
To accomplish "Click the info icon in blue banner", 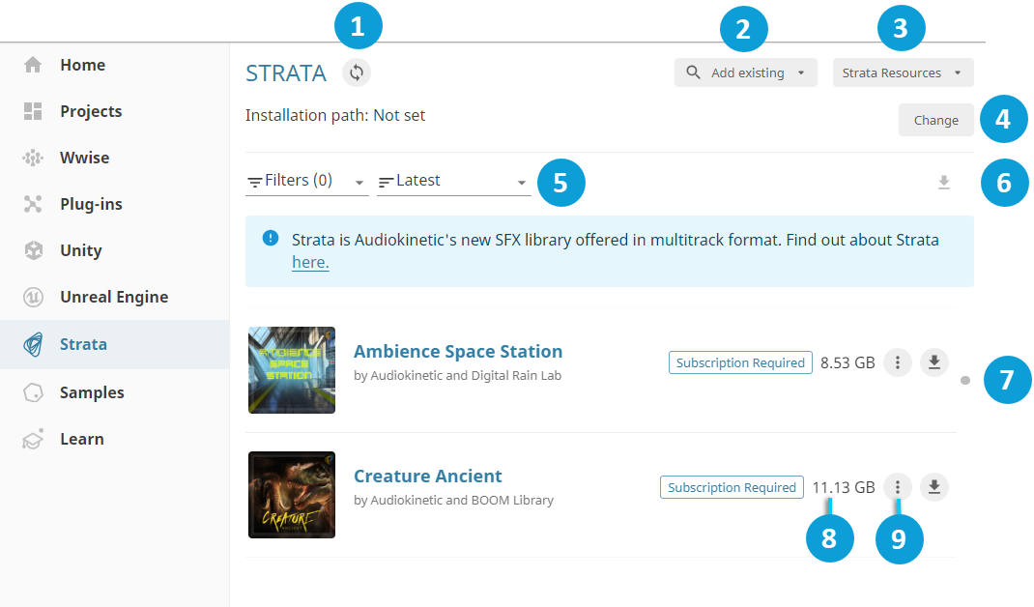I will tap(271, 238).
